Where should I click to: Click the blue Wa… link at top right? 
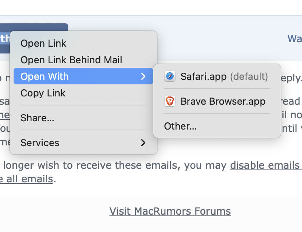click(x=295, y=39)
